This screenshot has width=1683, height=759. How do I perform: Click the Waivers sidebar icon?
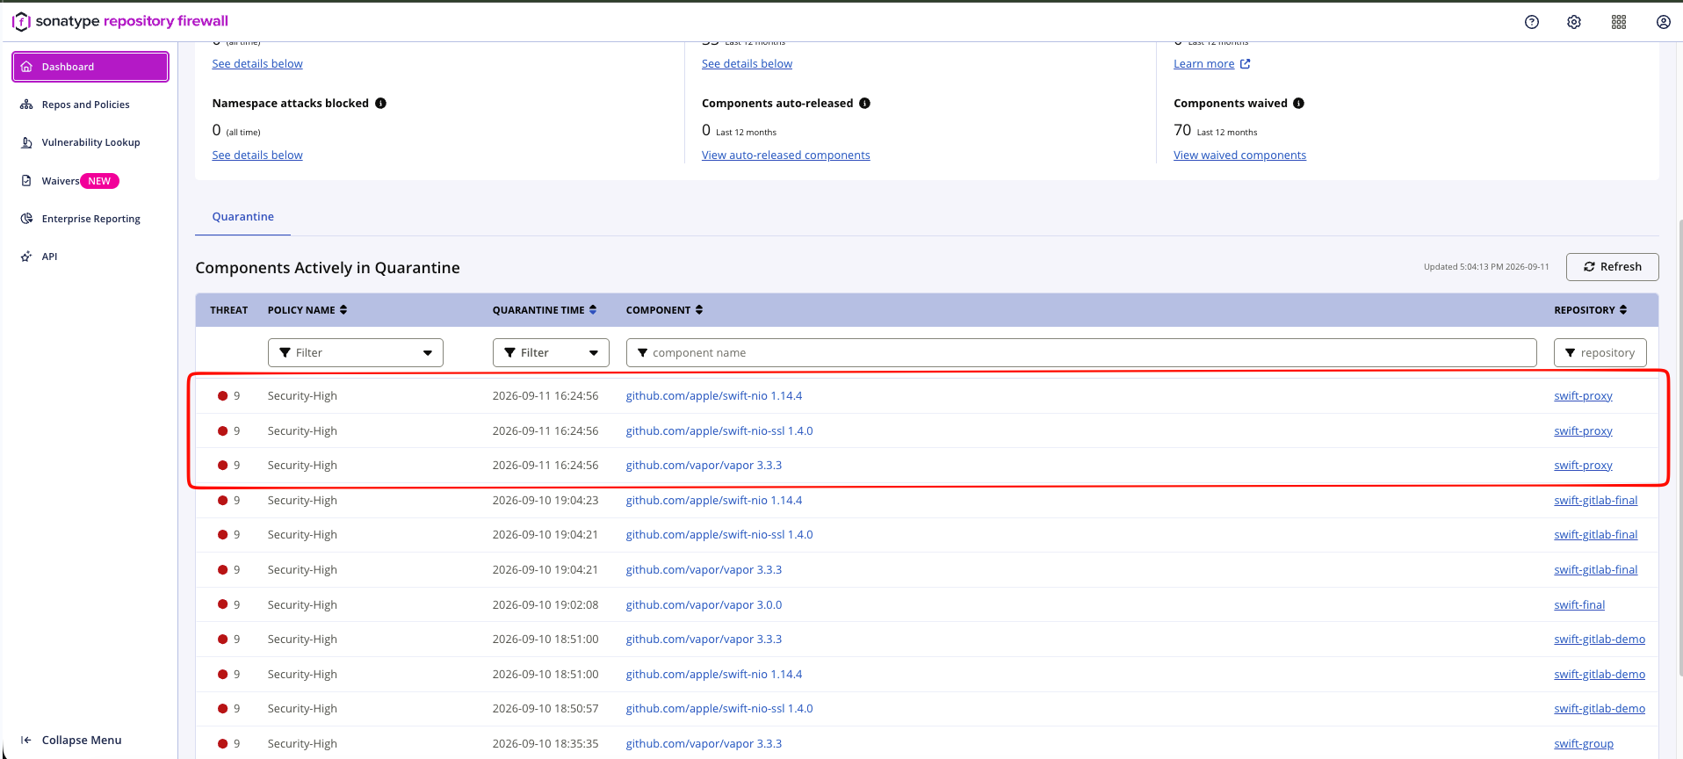(26, 181)
